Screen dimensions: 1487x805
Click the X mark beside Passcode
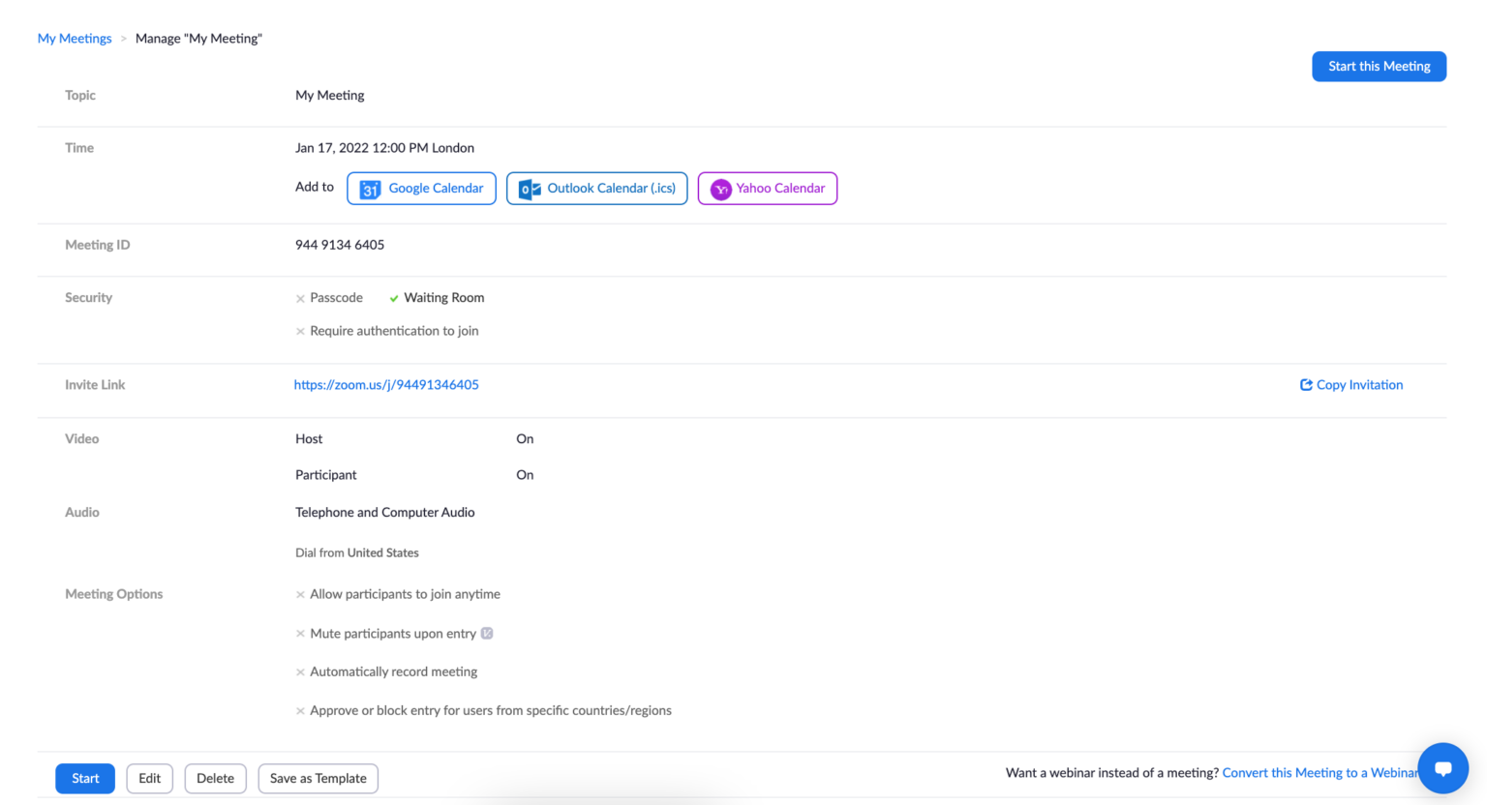pyautogui.click(x=300, y=298)
